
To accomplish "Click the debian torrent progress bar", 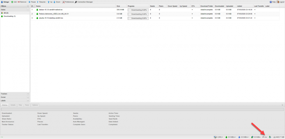I will tap(138, 10).
